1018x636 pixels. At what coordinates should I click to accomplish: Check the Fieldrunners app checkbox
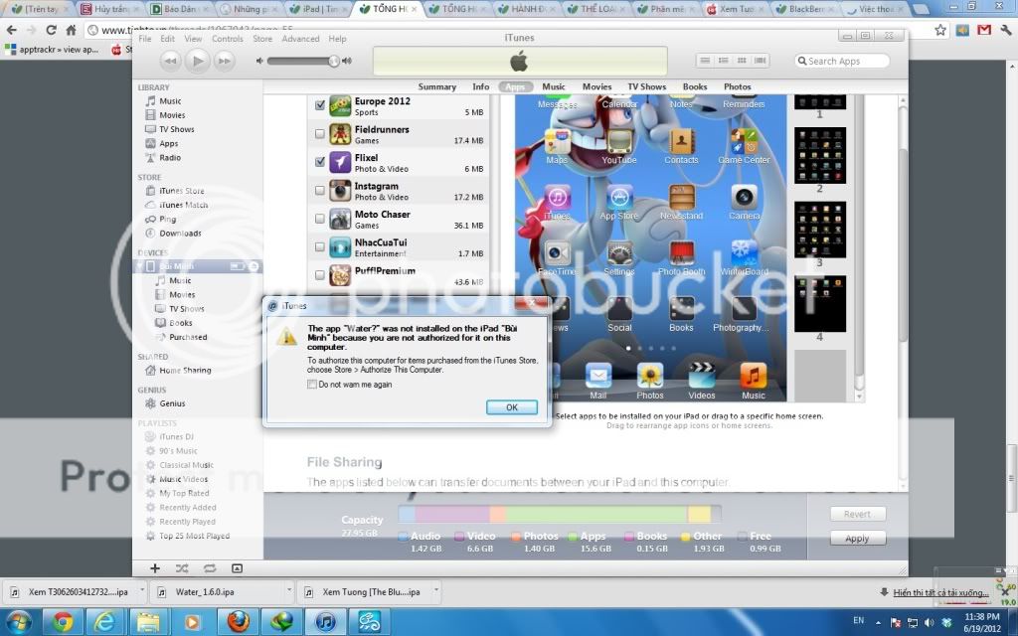[319, 134]
